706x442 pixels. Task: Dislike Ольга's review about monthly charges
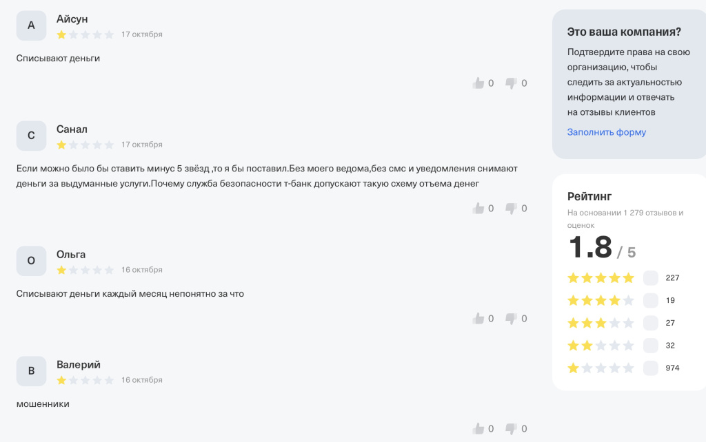tap(512, 319)
